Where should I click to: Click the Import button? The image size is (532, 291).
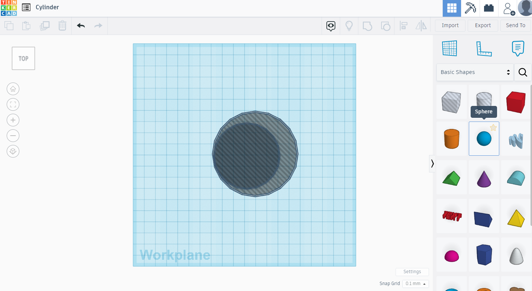coord(450,25)
